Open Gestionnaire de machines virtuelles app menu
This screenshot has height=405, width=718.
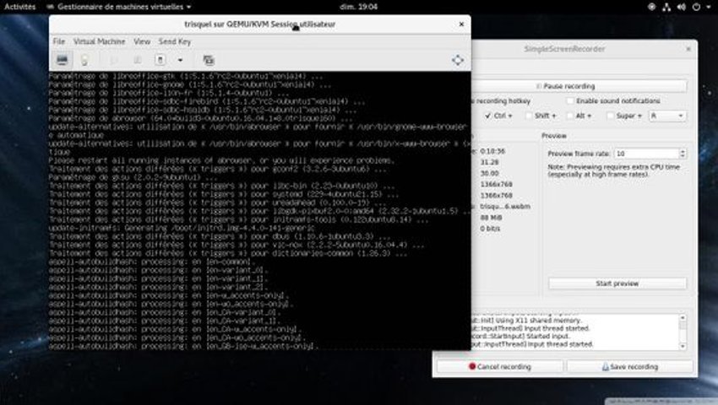click(119, 7)
